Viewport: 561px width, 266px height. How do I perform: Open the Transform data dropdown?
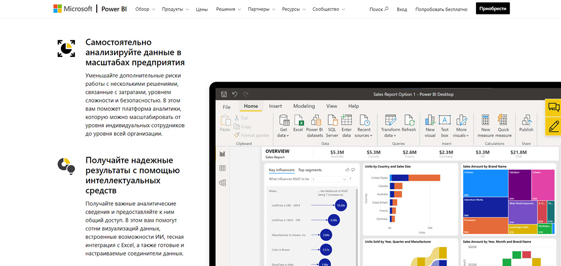pyautogui.click(x=390, y=126)
